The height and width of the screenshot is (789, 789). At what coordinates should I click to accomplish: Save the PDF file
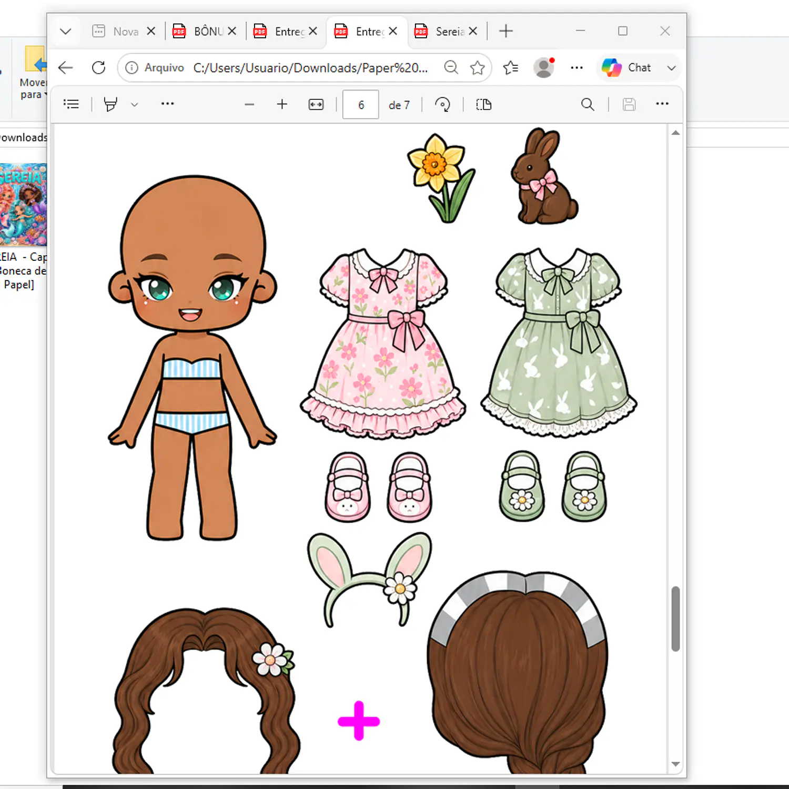(x=629, y=105)
